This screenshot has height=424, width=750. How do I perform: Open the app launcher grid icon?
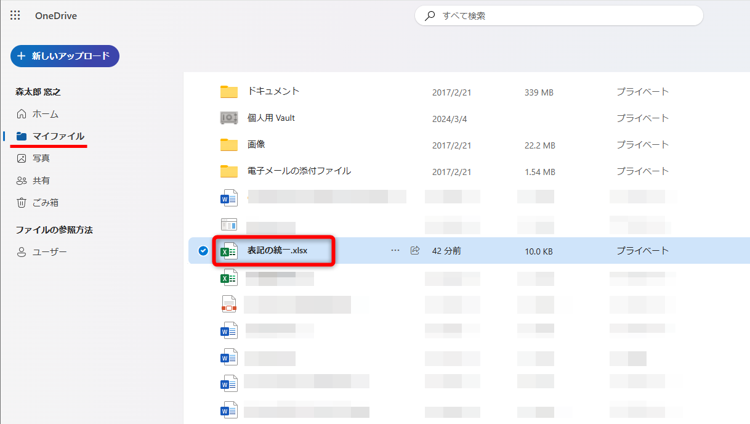tap(15, 15)
